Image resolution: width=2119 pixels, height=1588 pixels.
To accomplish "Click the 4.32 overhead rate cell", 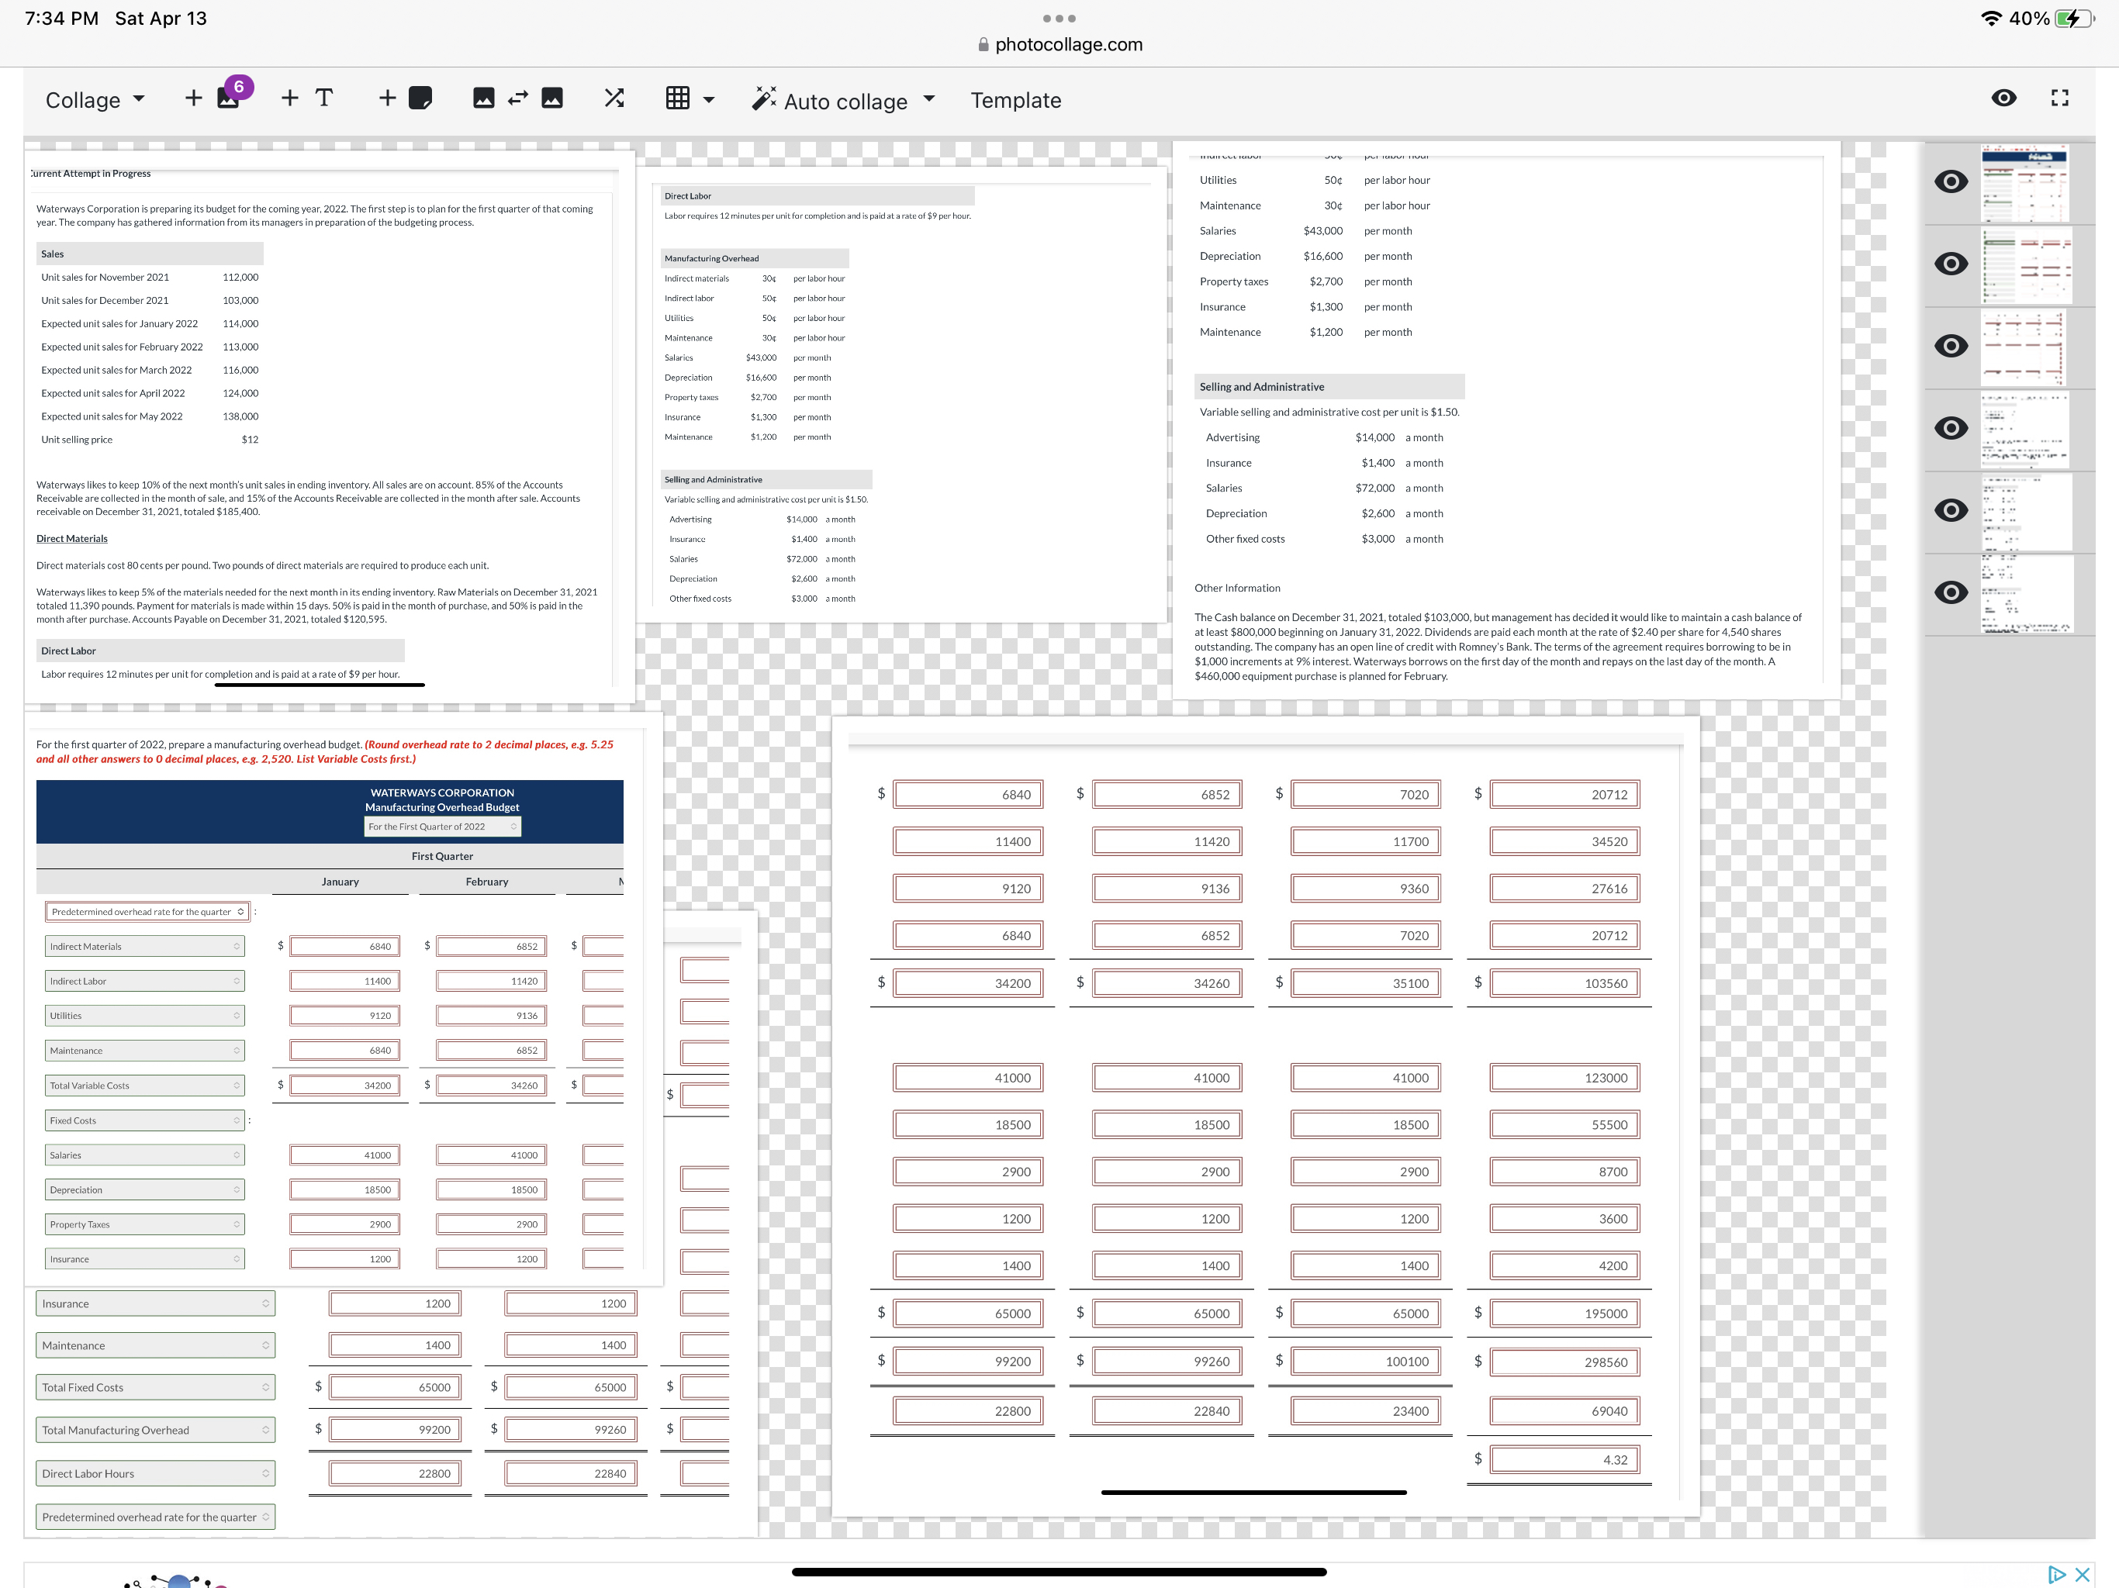I will click(1565, 1459).
